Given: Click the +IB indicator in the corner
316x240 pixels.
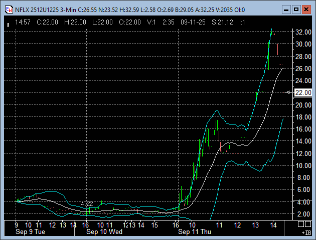Looking at the screenshot, I should coord(306,233).
